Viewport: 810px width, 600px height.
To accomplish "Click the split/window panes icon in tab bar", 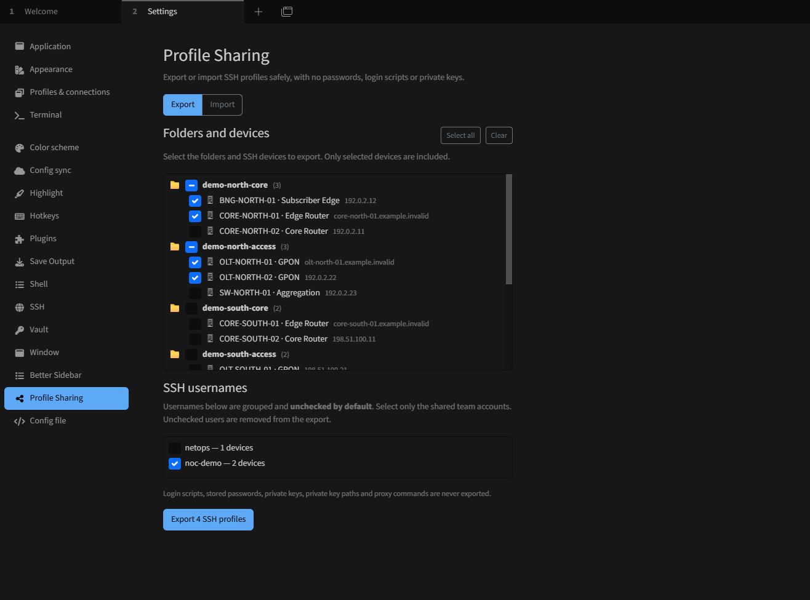I will click(x=287, y=12).
